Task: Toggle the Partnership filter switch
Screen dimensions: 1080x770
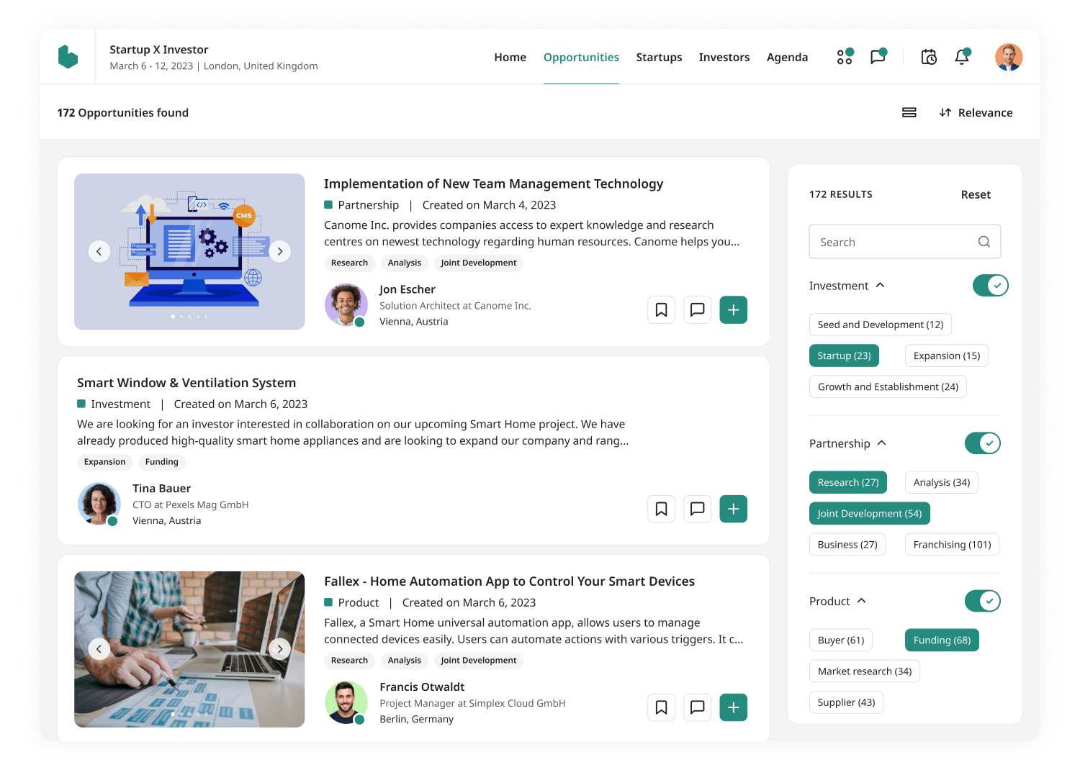Action: (x=983, y=443)
